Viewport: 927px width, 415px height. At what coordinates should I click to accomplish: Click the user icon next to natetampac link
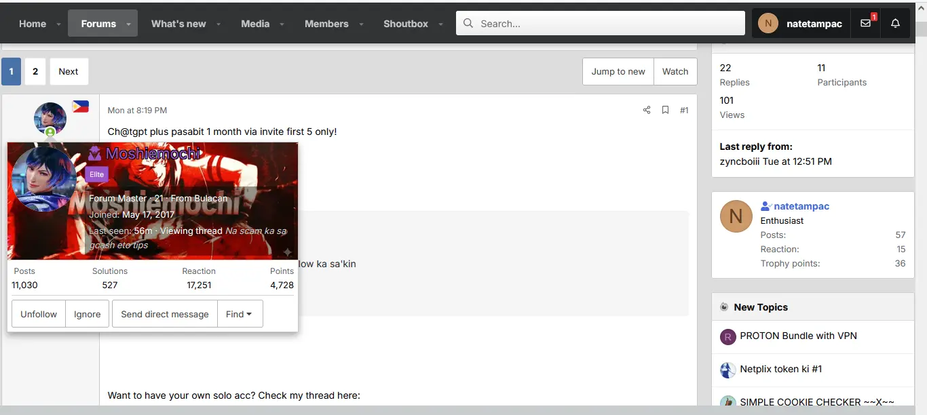coord(766,206)
